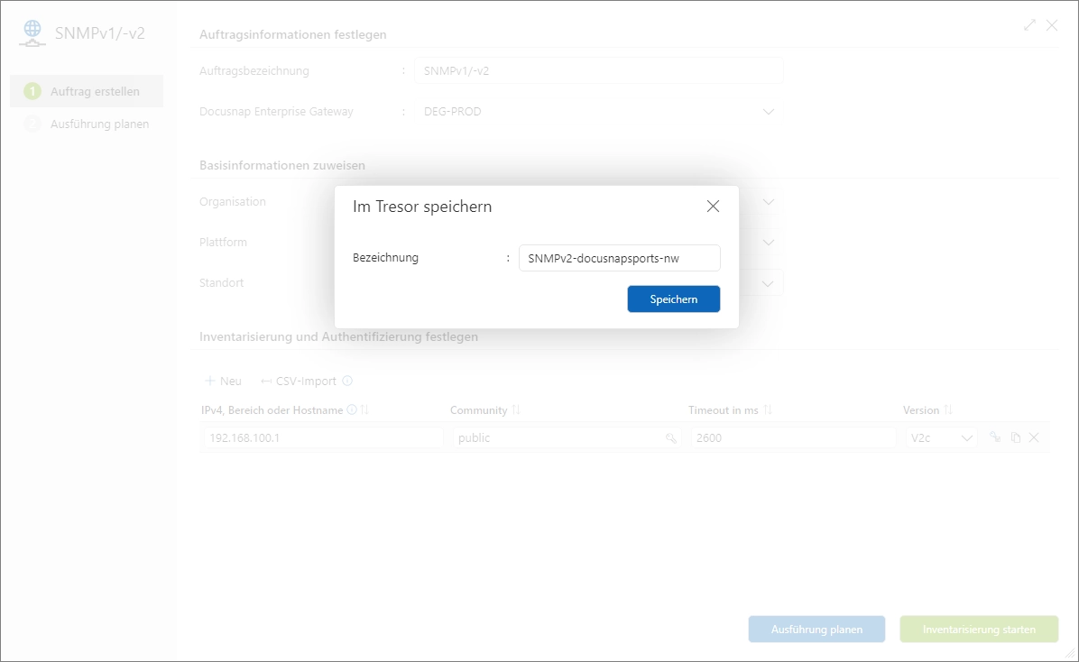
Task: Click the save-credentials key icon next to V2c
Action: 993,437
